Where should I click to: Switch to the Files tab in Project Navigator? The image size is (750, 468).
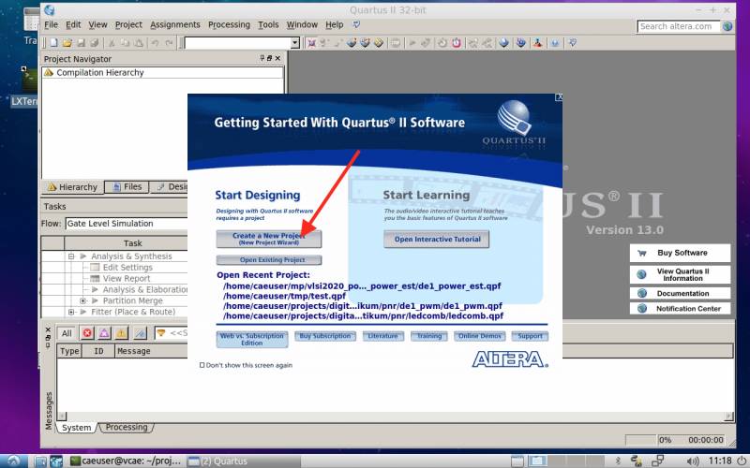(127, 187)
